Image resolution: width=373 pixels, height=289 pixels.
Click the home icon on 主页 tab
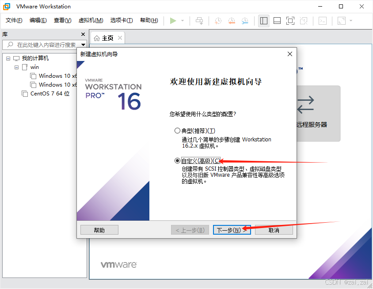(97, 38)
